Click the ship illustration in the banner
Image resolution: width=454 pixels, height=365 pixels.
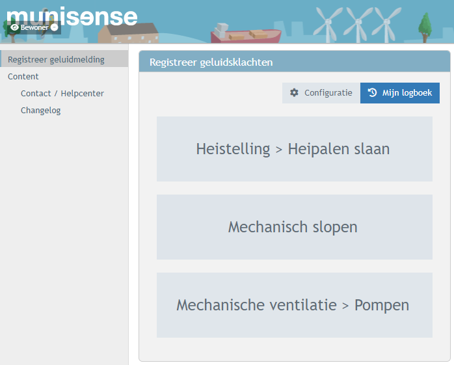[x=246, y=33]
